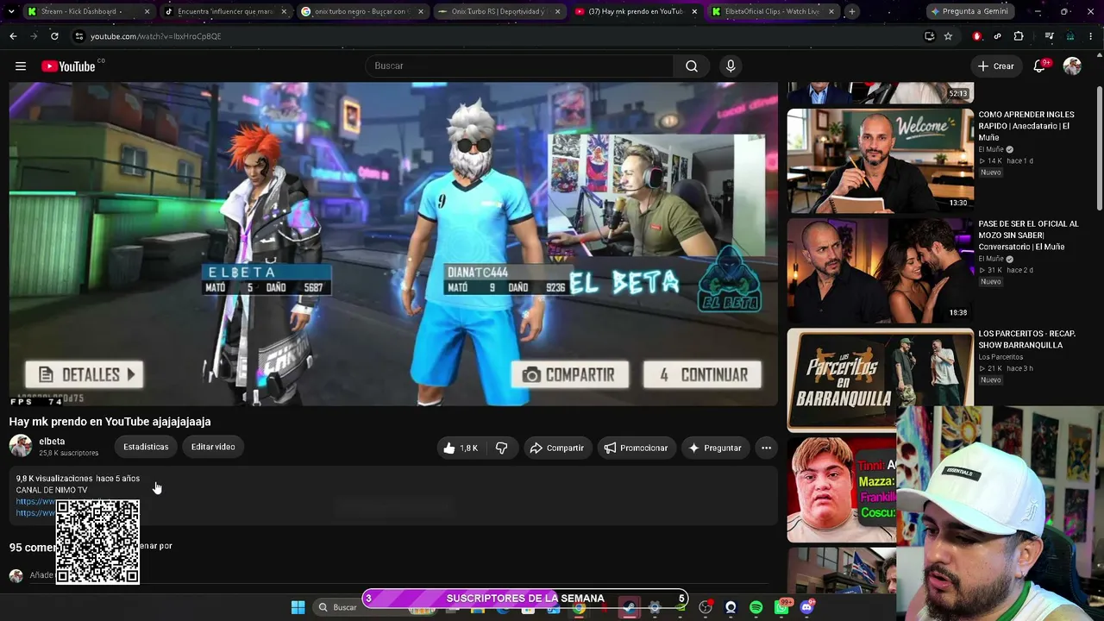The height and width of the screenshot is (621, 1104).
Task: Open Chrome three-dot menu
Action: pyautogui.click(x=1091, y=36)
